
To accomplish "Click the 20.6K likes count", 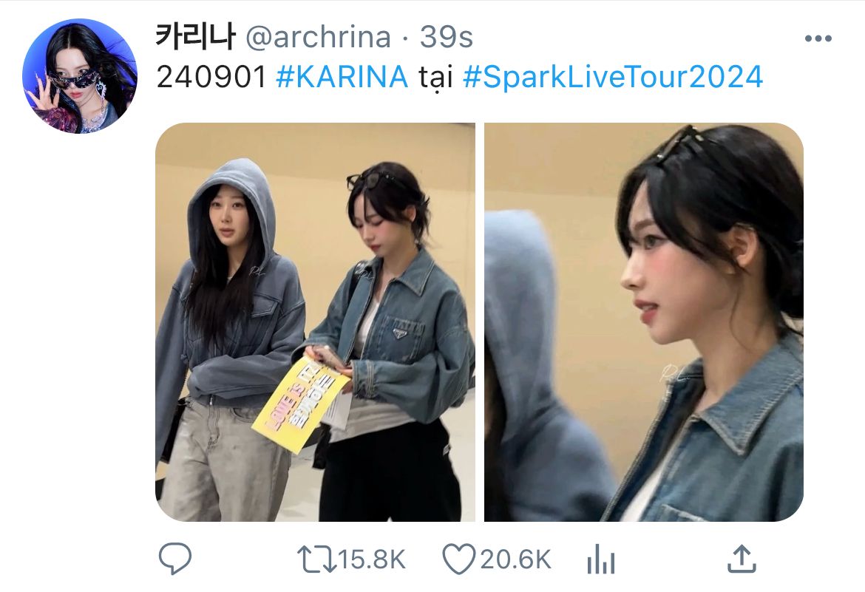I will [515, 559].
